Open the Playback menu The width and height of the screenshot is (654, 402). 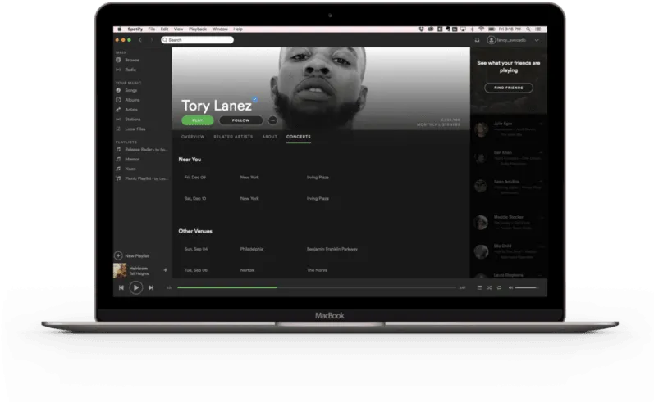pyautogui.click(x=198, y=29)
